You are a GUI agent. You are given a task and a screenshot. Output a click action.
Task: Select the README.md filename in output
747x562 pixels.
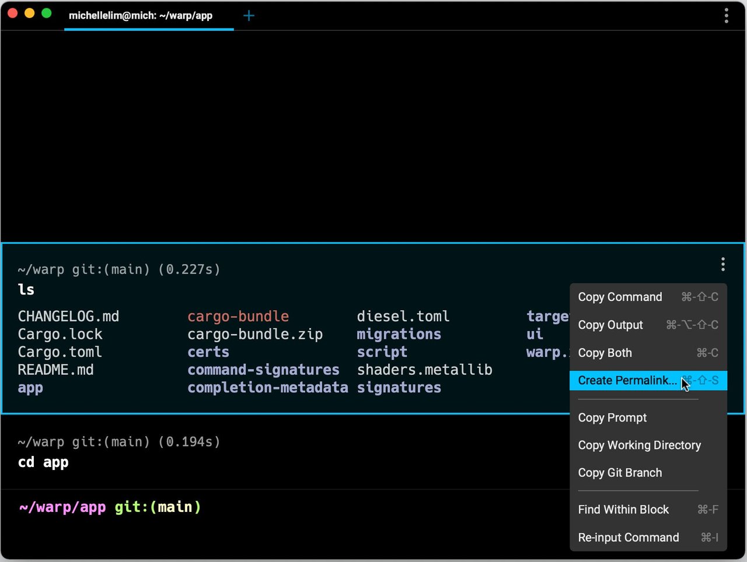[x=55, y=370]
